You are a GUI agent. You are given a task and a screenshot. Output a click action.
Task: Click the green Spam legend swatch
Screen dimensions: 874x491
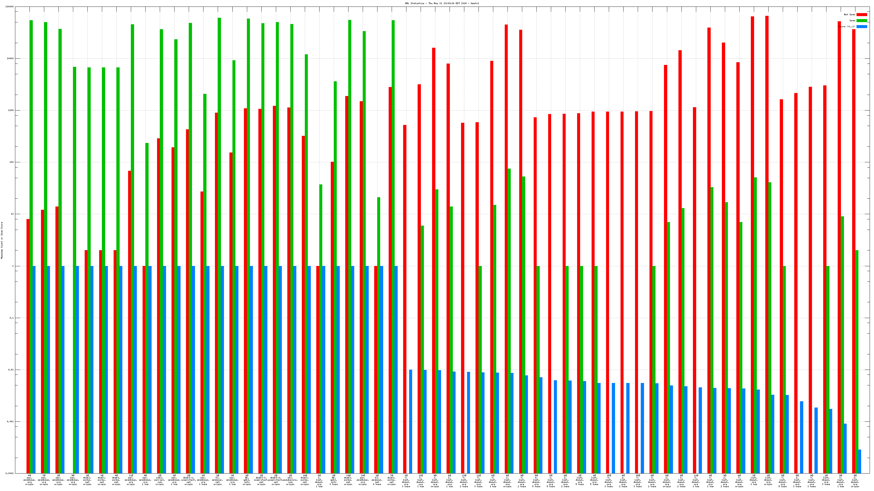[861, 21]
